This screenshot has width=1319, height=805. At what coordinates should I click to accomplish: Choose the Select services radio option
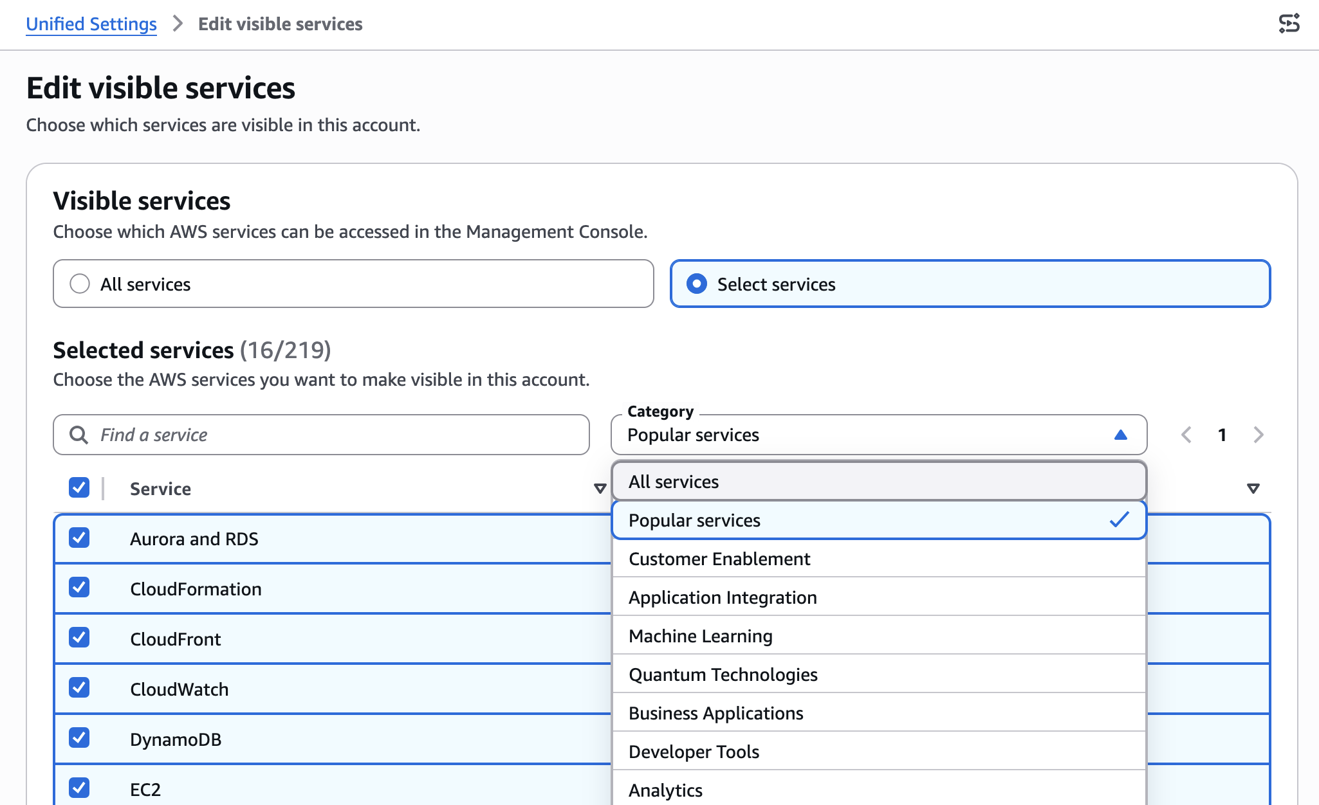coord(697,284)
